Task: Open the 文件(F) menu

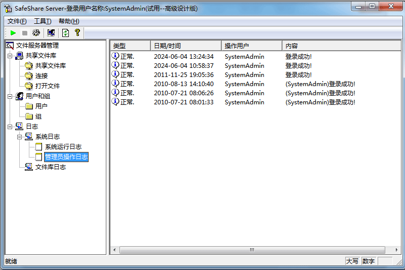Action: pyautogui.click(x=17, y=21)
